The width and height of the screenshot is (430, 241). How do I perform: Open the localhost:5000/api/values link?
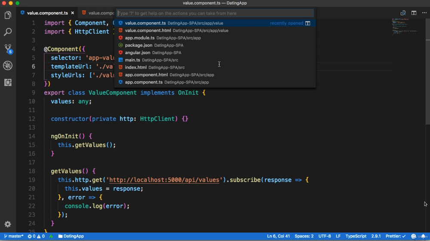coord(164,180)
